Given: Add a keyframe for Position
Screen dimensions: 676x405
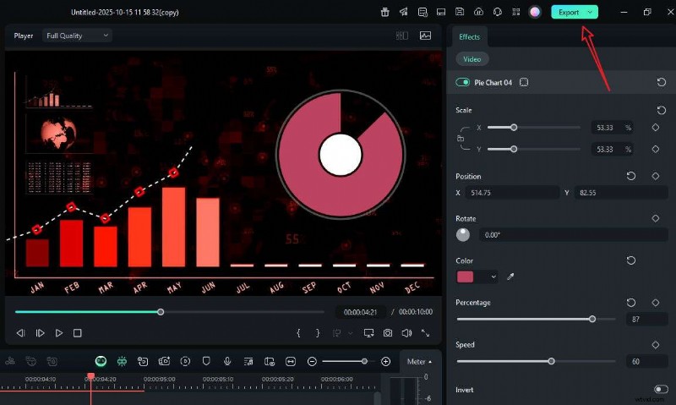Looking at the screenshot, I should point(656,176).
